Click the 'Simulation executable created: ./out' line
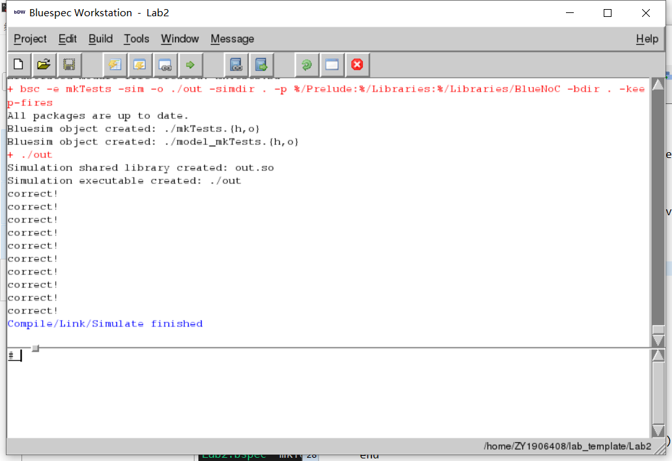Image resolution: width=672 pixels, height=461 pixels. tap(124, 181)
